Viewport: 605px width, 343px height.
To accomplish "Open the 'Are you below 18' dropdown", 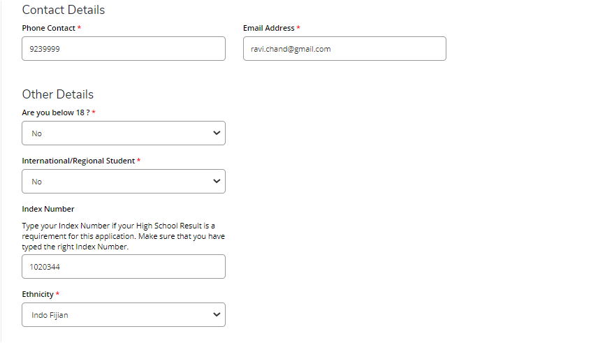I will click(124, 133).
